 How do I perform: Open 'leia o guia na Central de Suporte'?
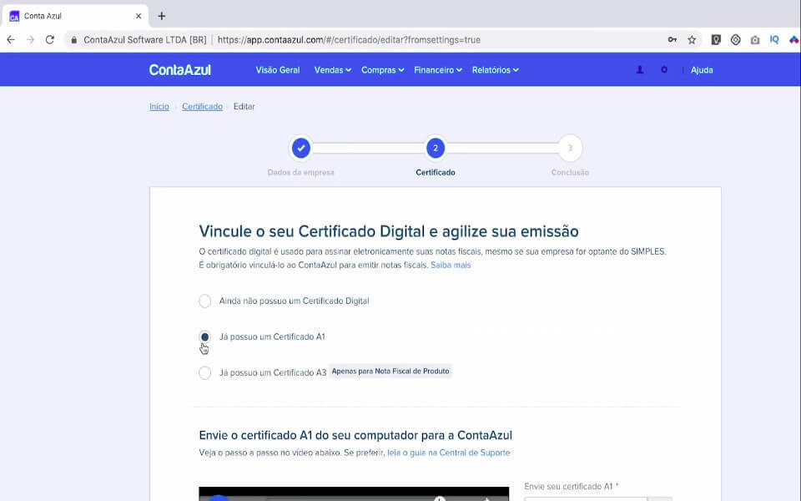click(449, 453)
